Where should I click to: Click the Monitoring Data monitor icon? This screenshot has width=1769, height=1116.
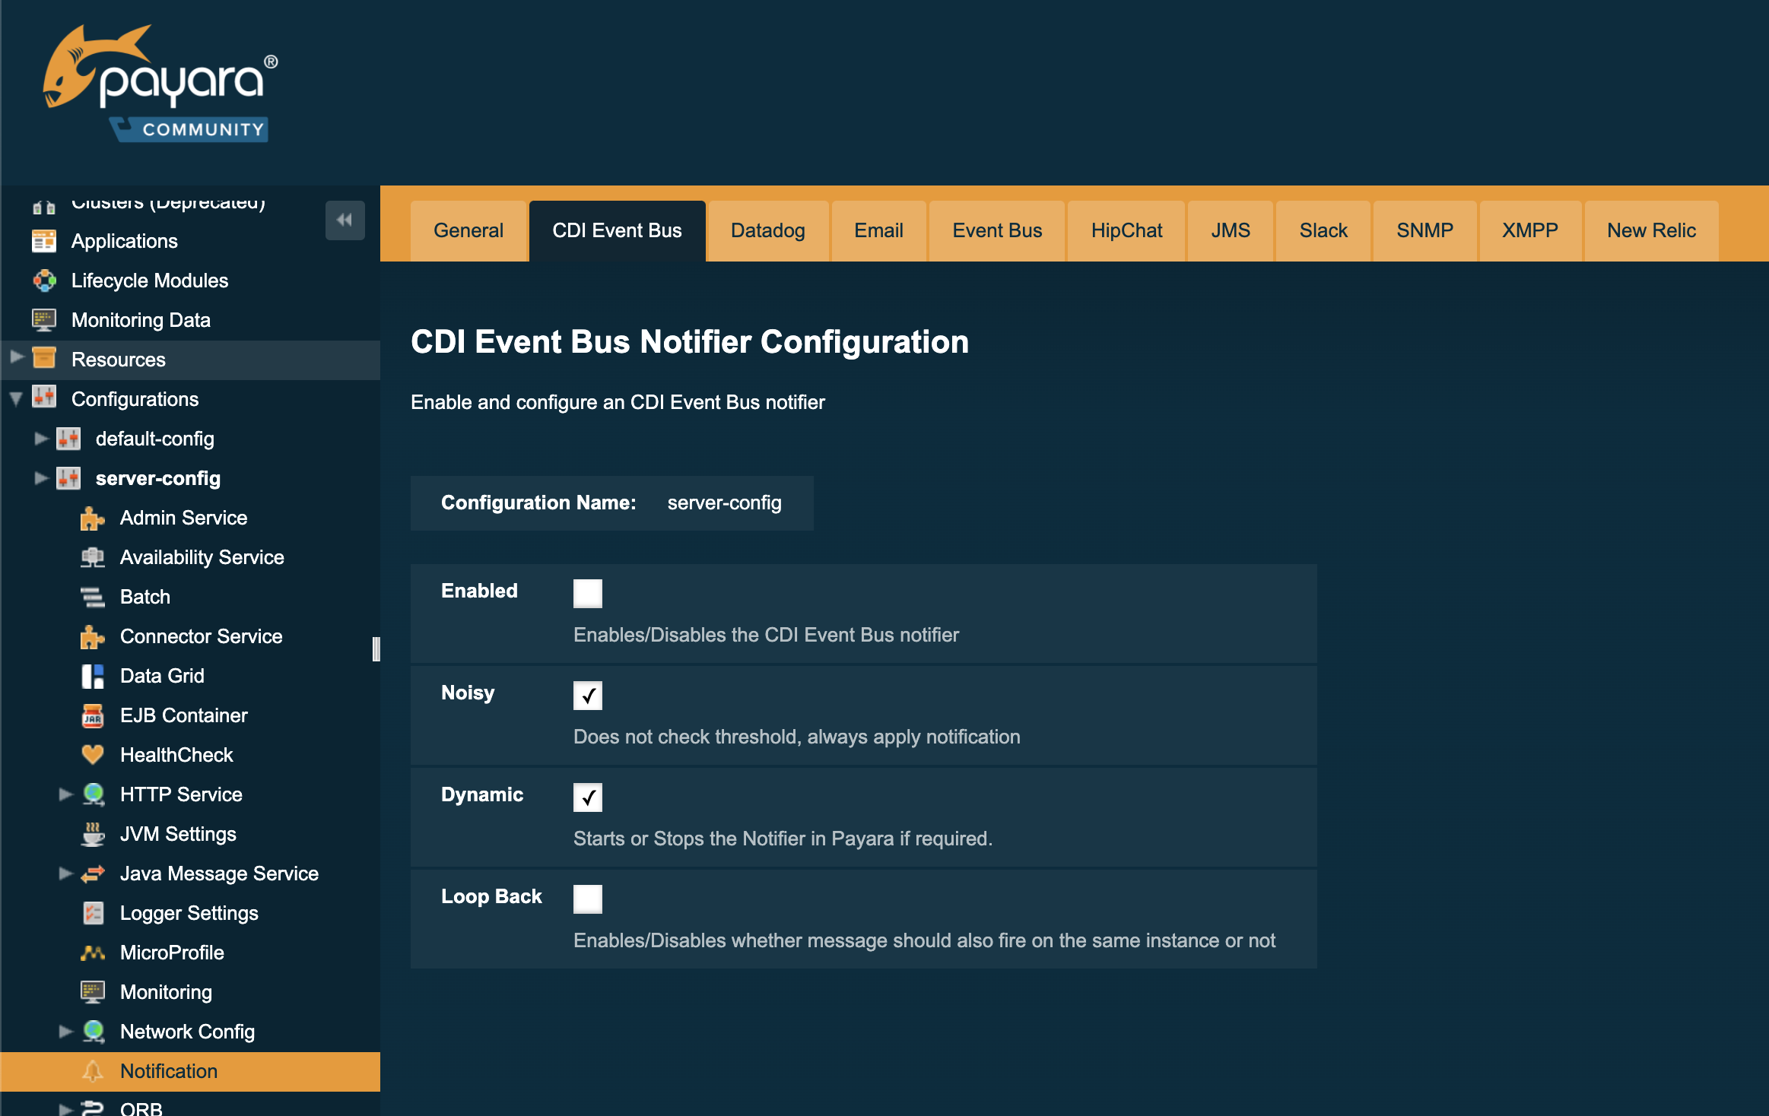click(44, 319)
